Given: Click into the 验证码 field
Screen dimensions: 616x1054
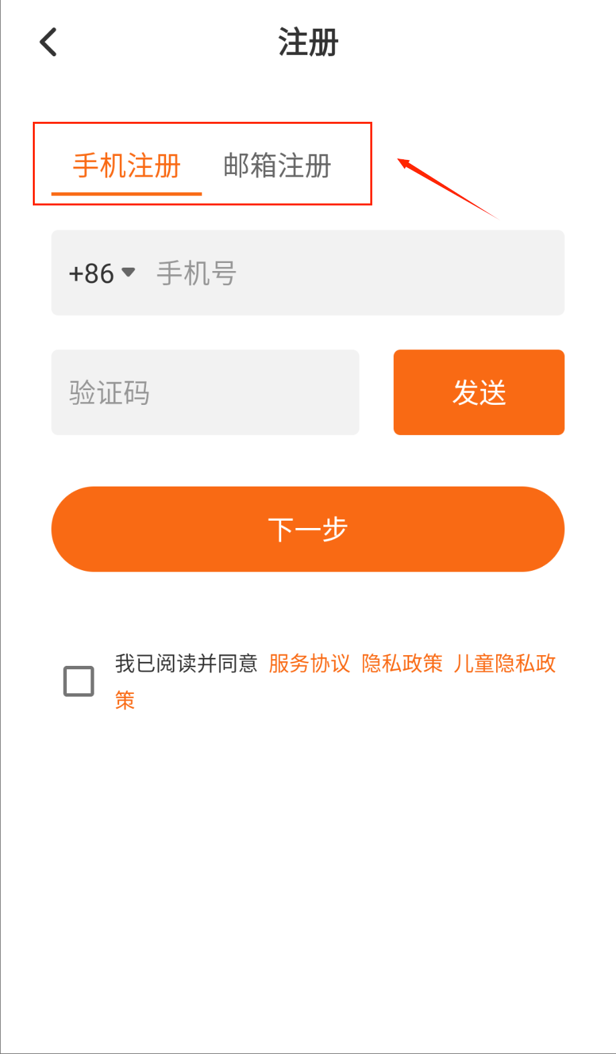Looking at the screenshot, I should pos(205,393).
